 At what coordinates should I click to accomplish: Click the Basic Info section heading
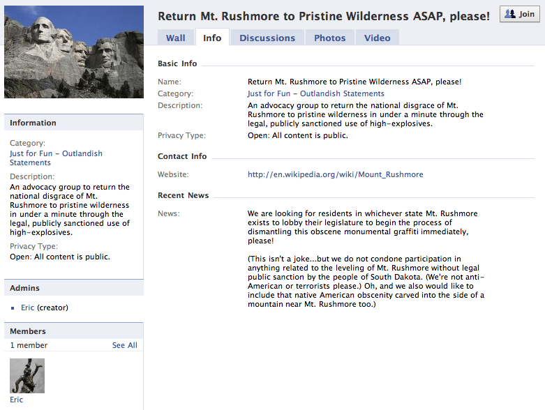click(x=177, y=63)
